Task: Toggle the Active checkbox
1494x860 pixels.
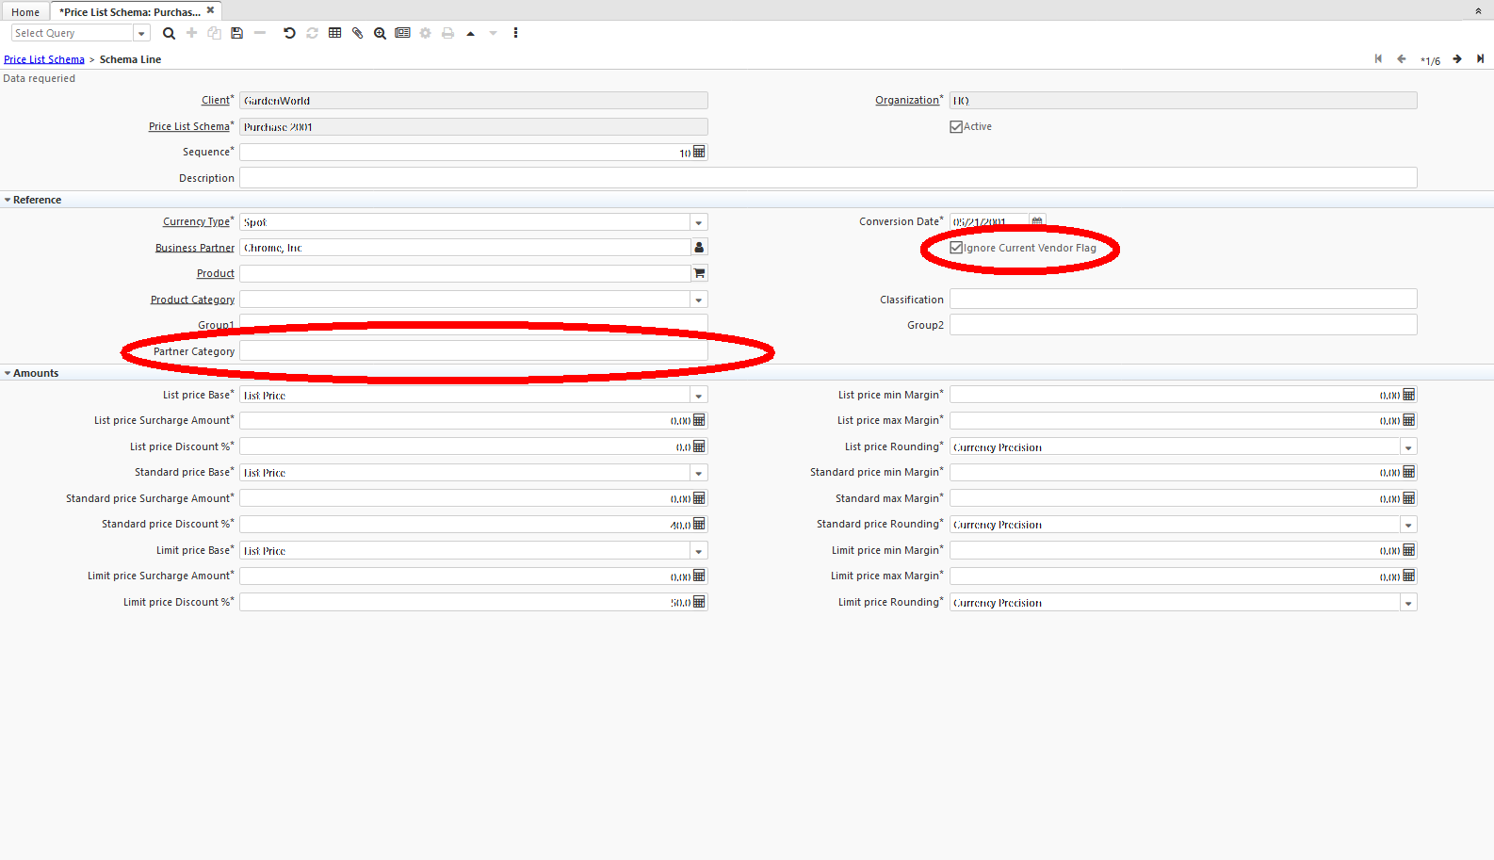Action: click(x=956, y=127)
